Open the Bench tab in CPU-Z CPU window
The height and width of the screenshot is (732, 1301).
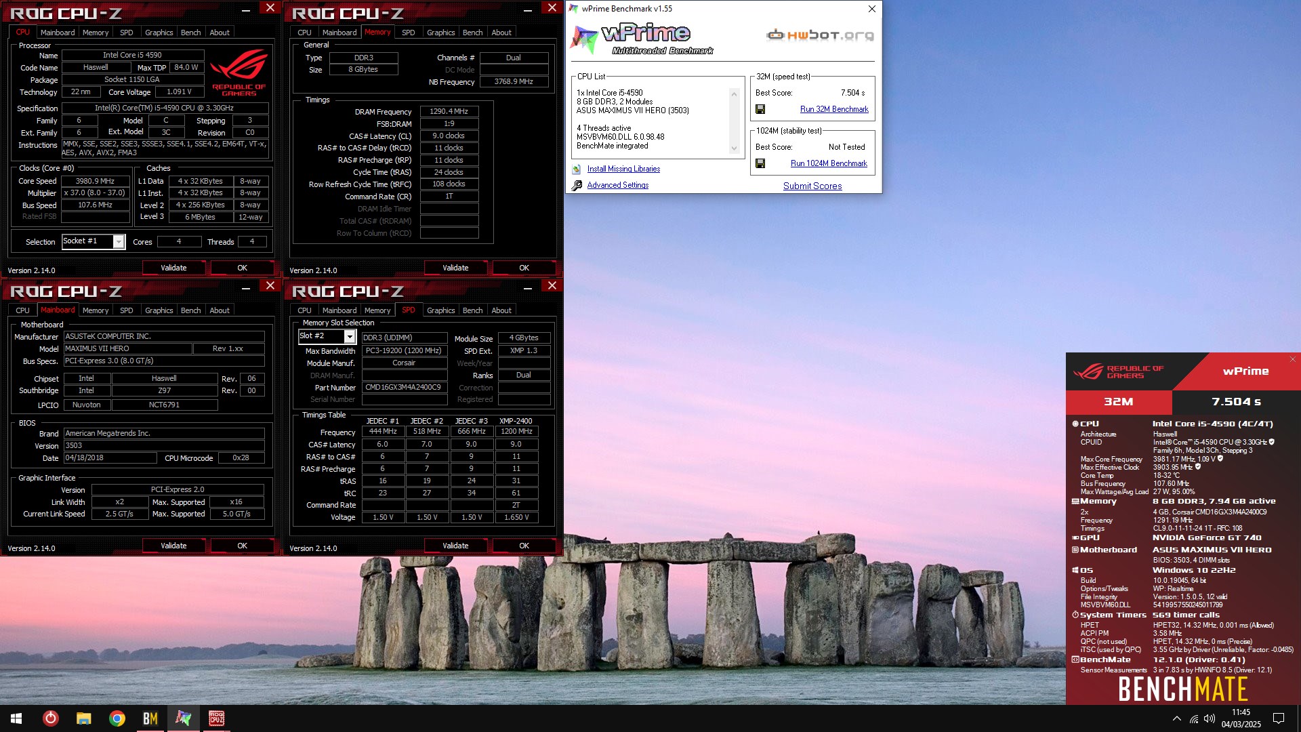click(x=190, y=33)
